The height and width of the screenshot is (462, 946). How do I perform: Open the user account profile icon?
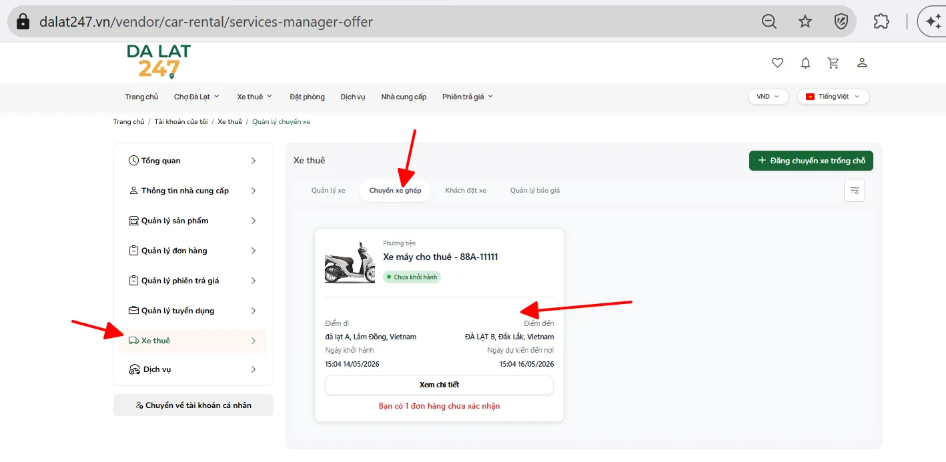coord(862,63)
